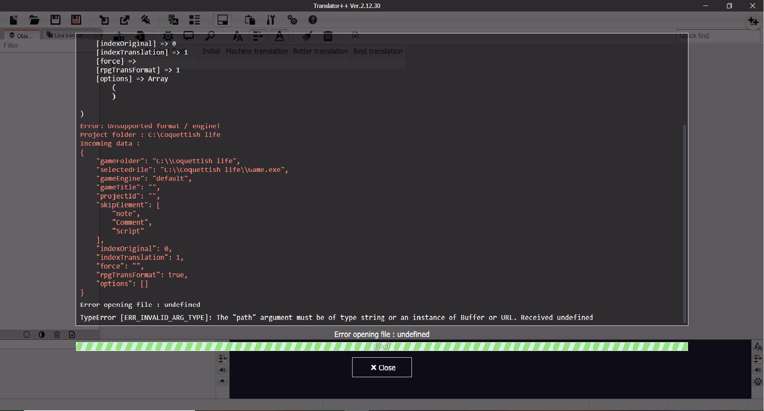This screenshot has height=411, width=764.
Task: Click the green striped progress bar
Action: click(382, 346)
